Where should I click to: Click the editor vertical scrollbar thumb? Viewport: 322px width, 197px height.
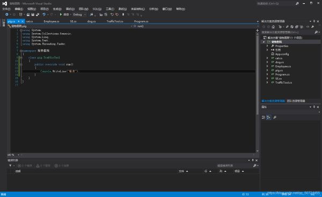257,74
